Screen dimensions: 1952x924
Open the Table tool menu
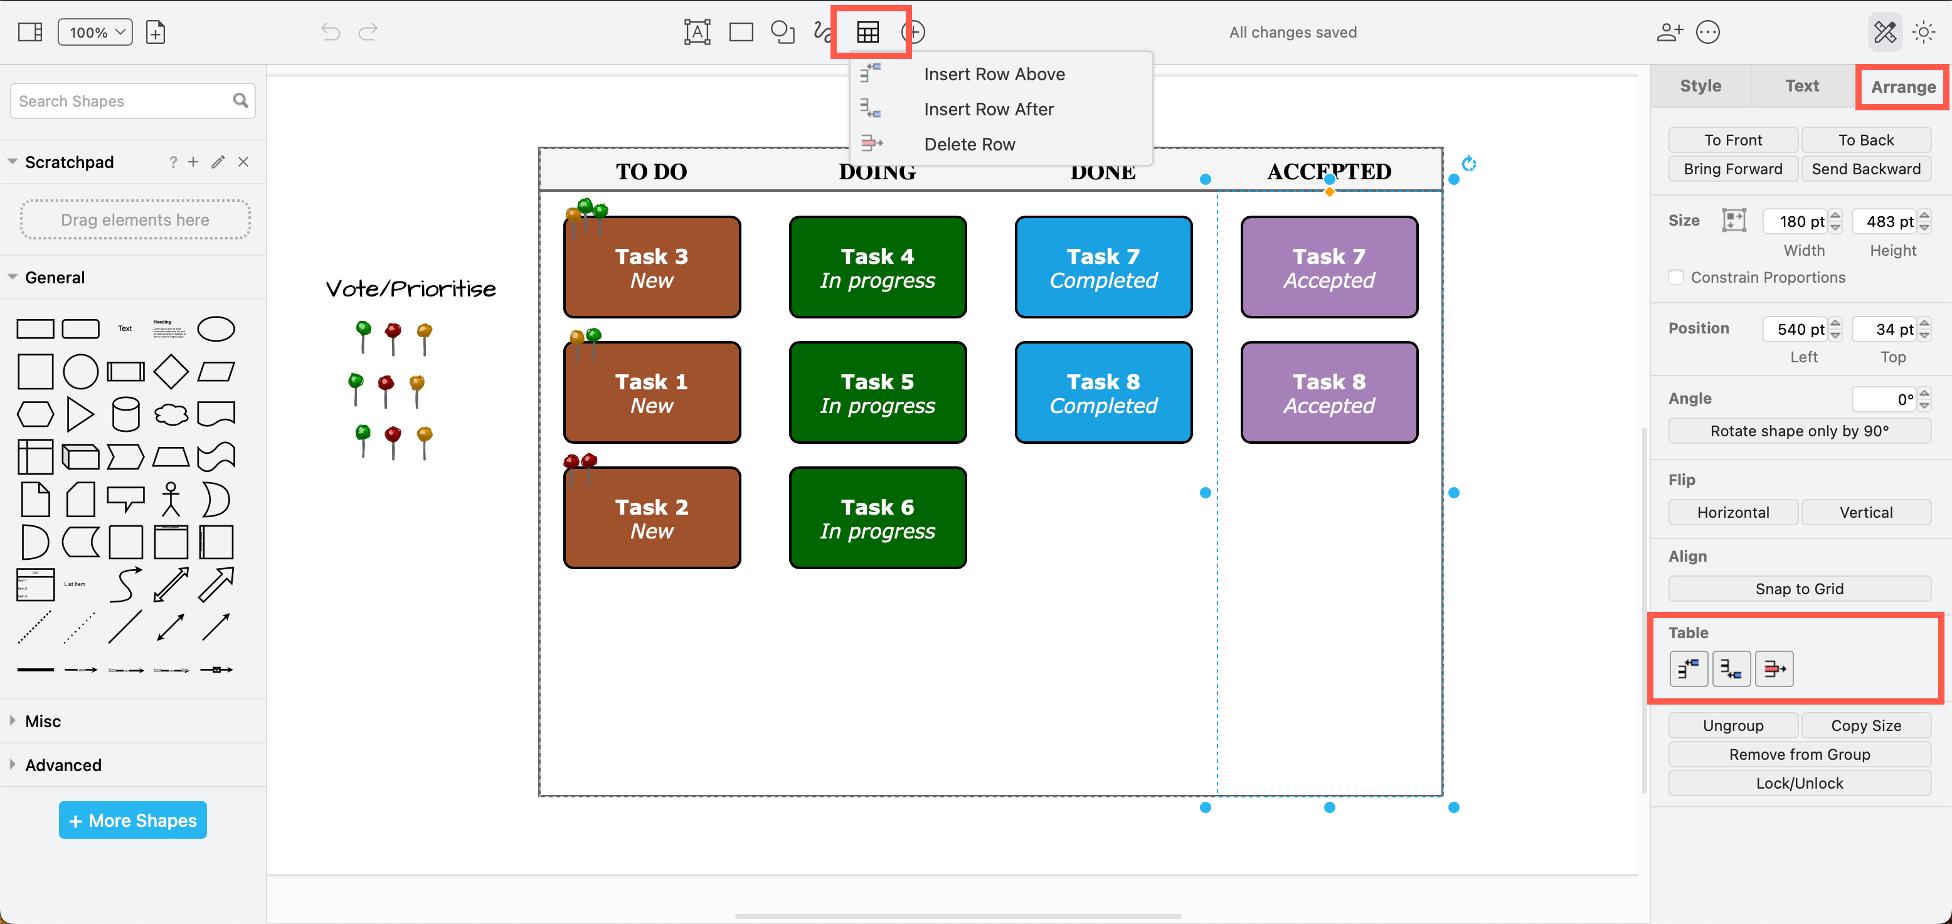(868, 32)
